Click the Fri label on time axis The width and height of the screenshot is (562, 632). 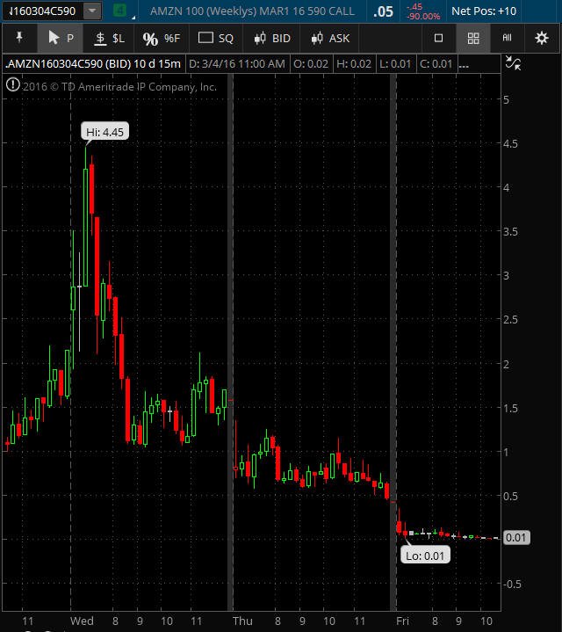[402, 621]
